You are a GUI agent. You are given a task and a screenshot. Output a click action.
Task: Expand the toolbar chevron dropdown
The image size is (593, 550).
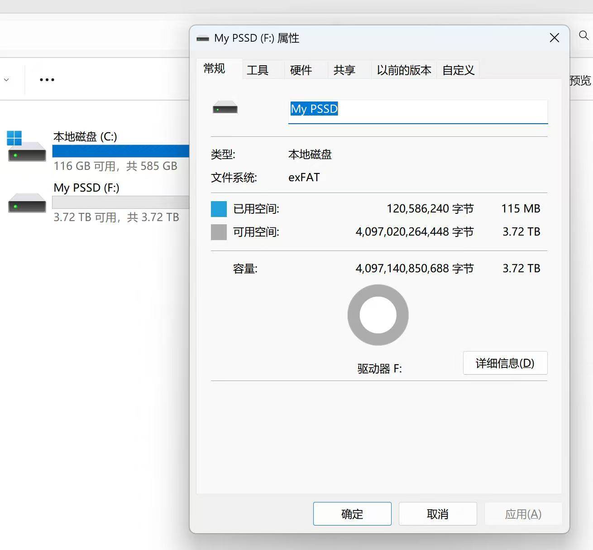[x=6, y=80]
